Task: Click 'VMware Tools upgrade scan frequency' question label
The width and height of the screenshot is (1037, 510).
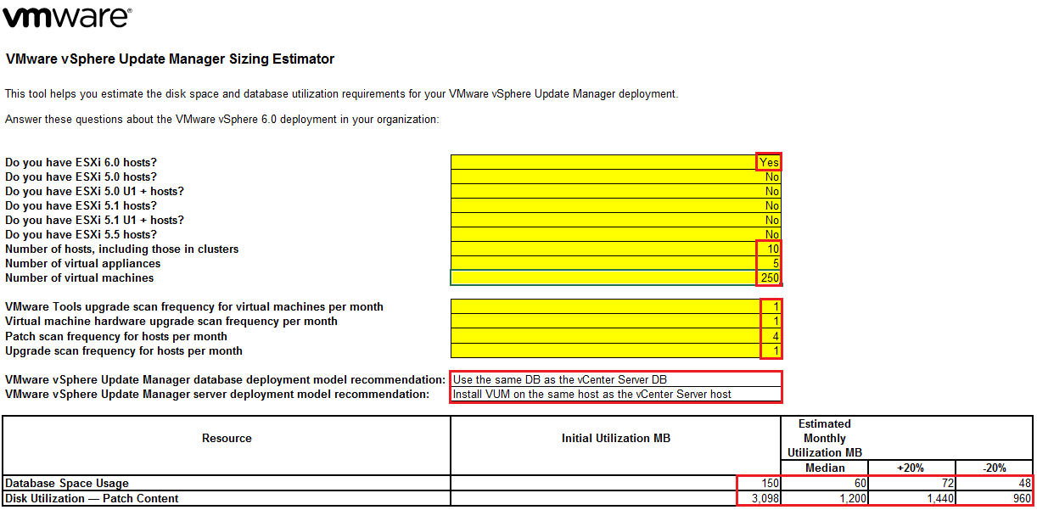Action: coord(193,306)
